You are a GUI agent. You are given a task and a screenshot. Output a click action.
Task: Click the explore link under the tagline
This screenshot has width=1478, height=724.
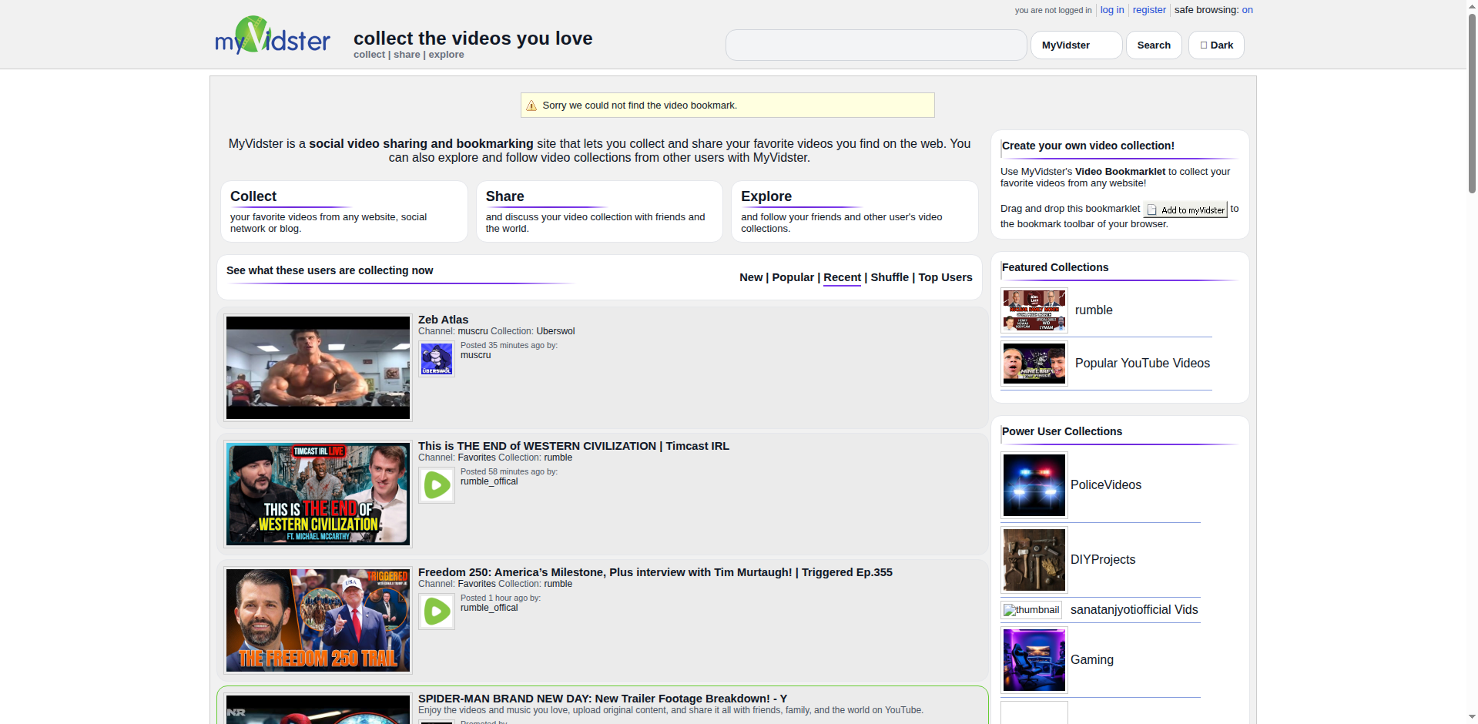point(446,55)
